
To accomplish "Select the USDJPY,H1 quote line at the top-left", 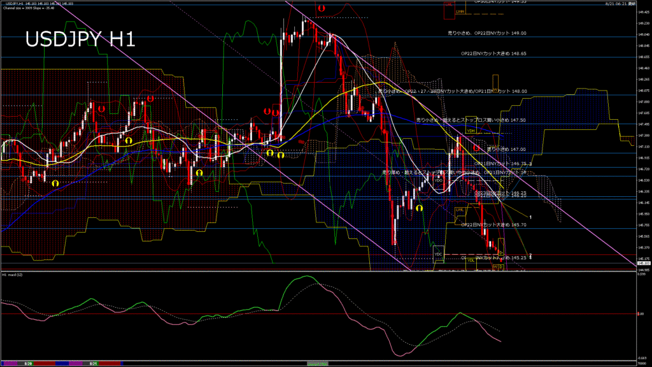I will tap(39, 3).
